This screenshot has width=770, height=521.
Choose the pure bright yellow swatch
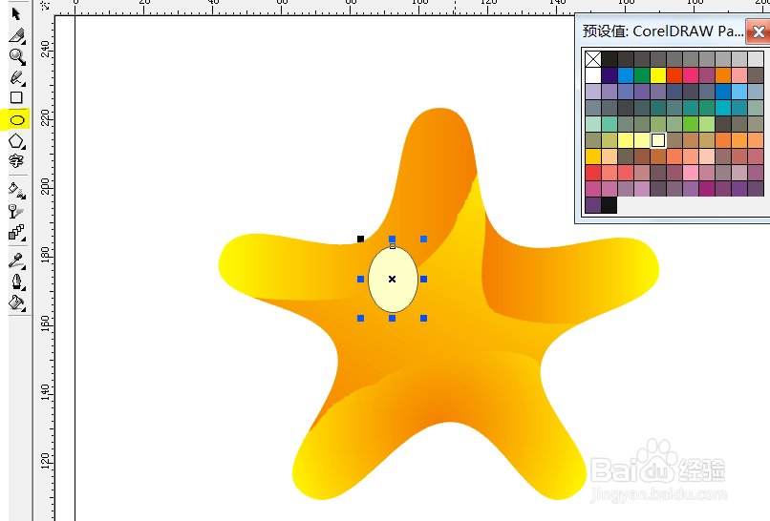tap(658, 75)
